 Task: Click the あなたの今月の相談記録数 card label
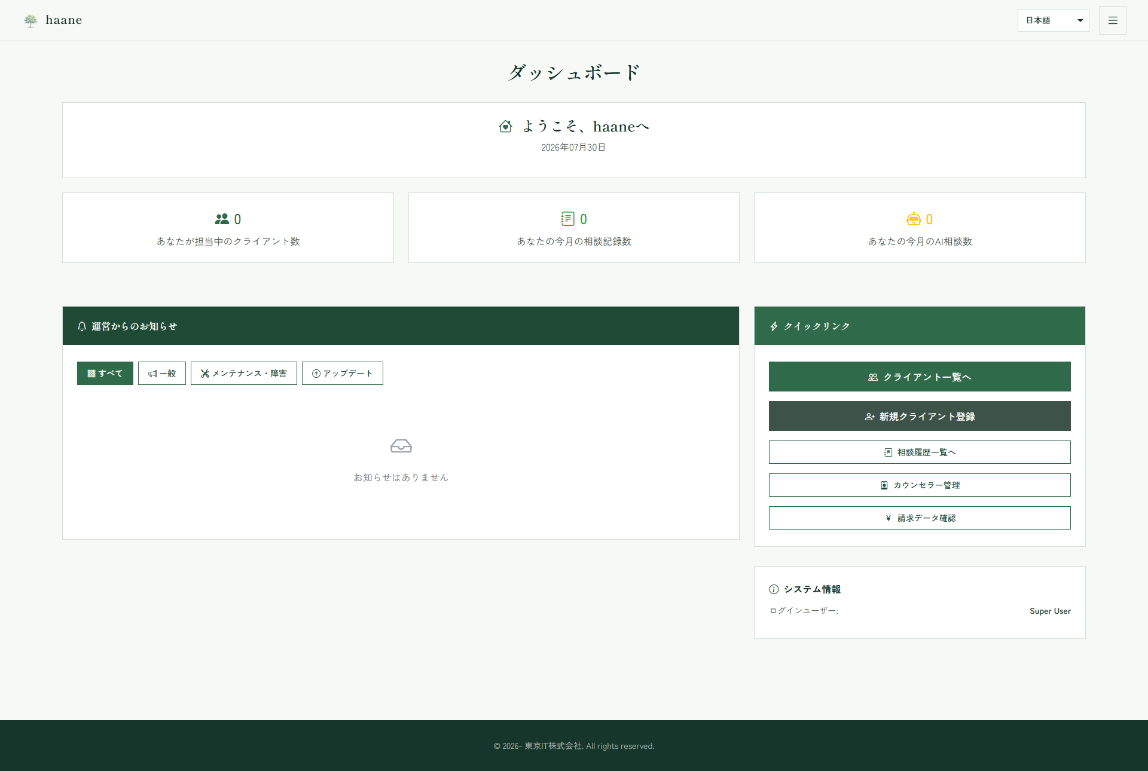pos(574,241)
